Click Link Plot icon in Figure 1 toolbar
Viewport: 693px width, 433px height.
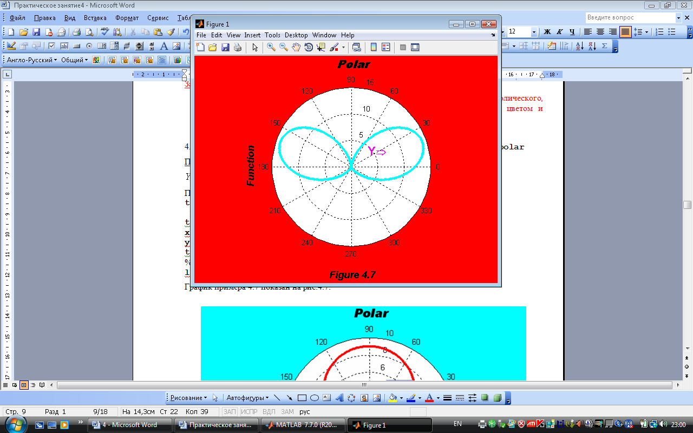357,48
